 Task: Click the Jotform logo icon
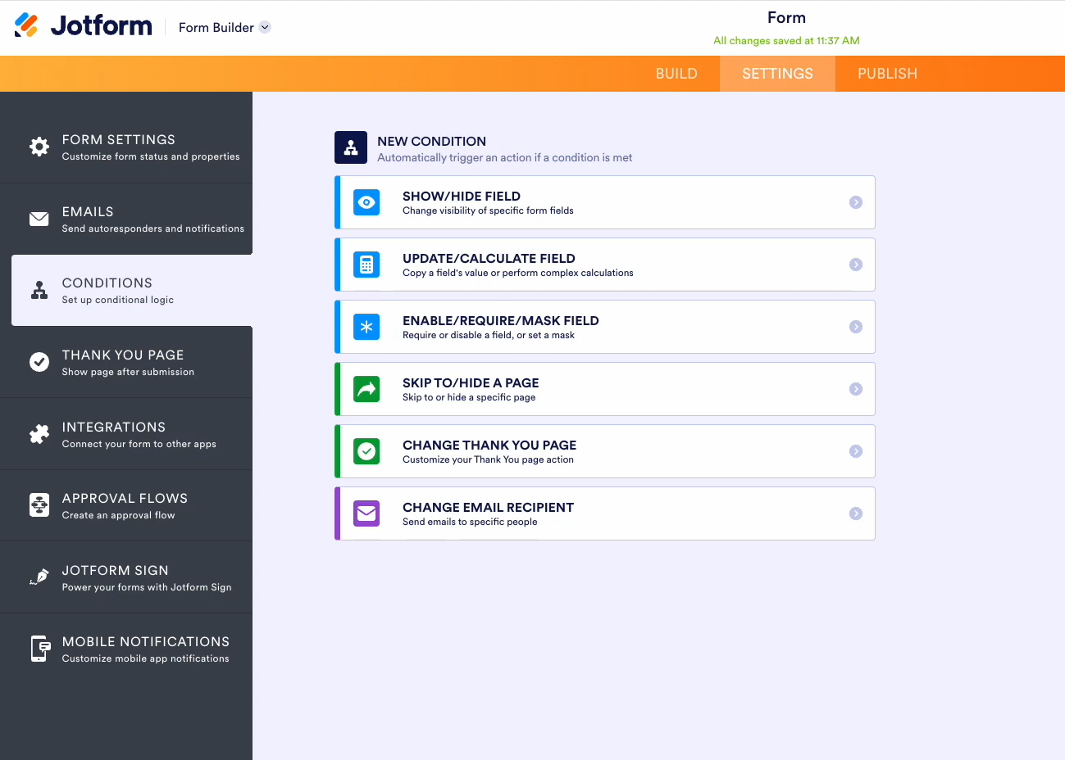26,25
